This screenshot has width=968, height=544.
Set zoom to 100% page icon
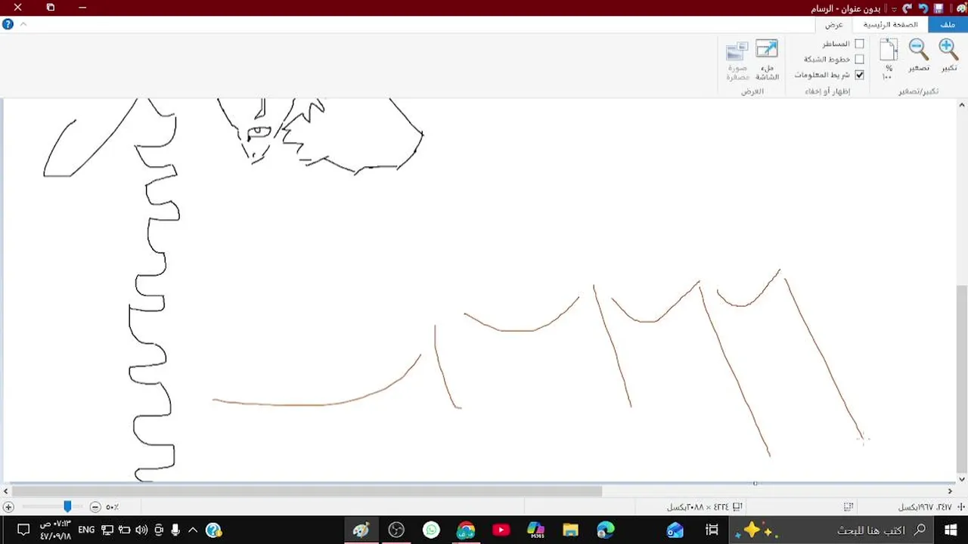889,50
